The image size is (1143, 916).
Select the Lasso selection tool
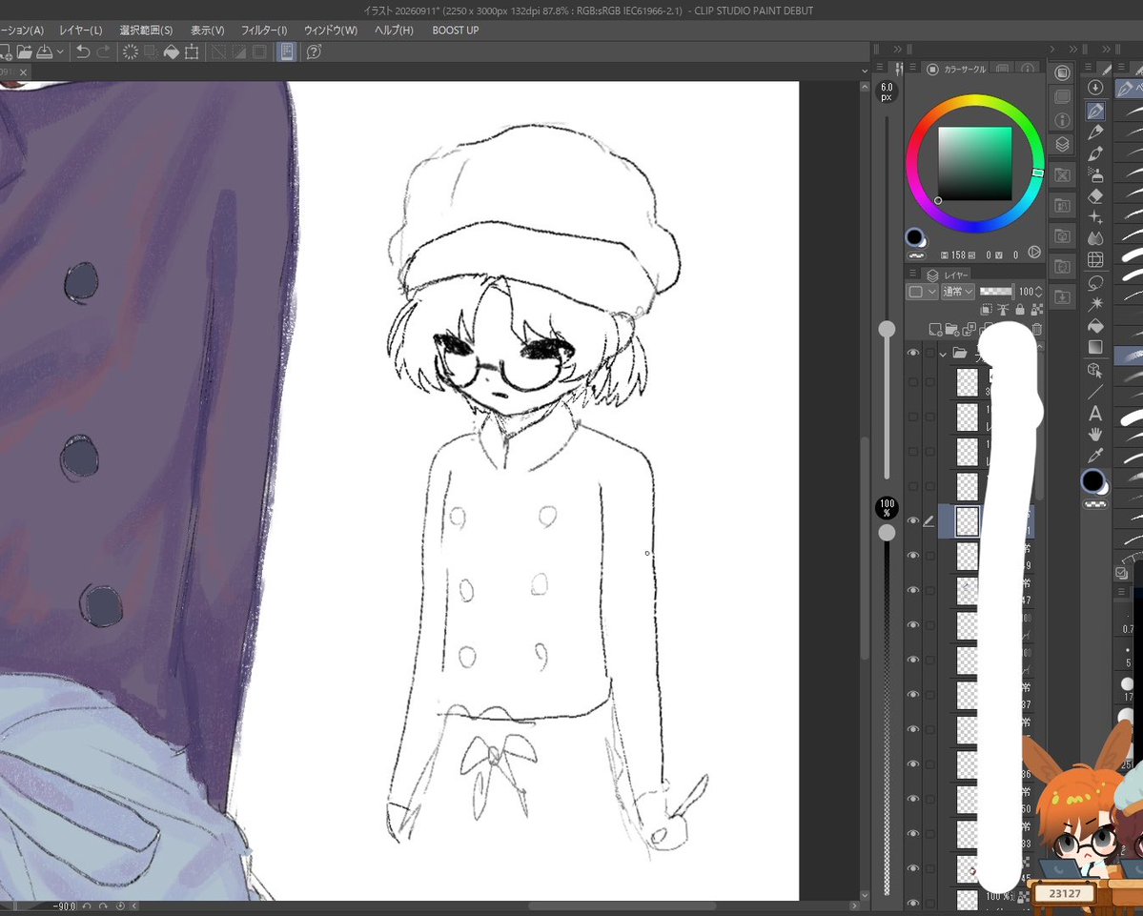[x=1095, y=282]
